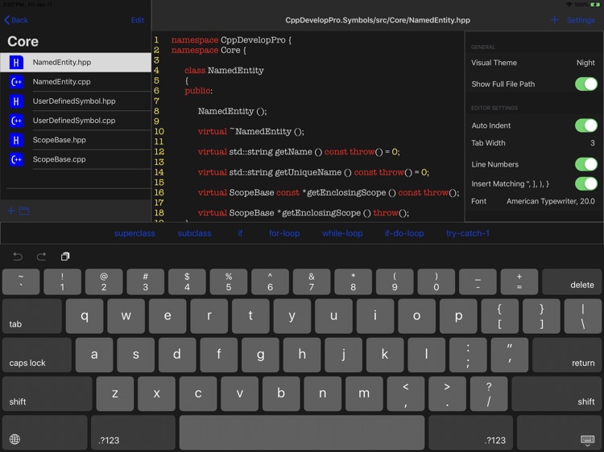Tap the right .?123 key
Image resolution: width=604 pixels, height=452 pixels.
[x=471, y=433]
